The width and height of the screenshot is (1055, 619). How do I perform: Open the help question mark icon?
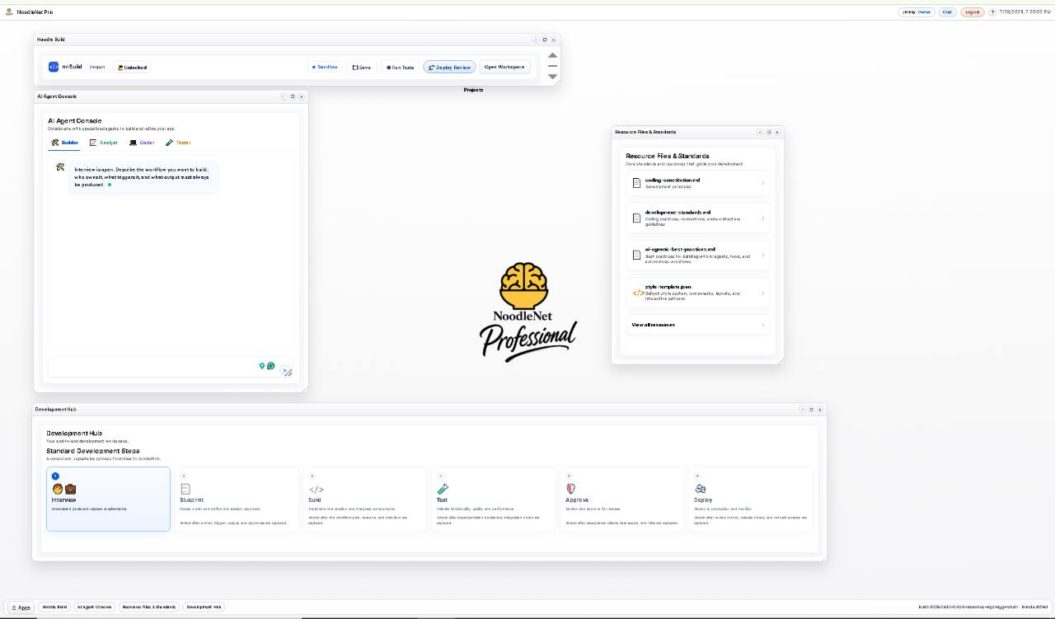(x=992, y=12)
